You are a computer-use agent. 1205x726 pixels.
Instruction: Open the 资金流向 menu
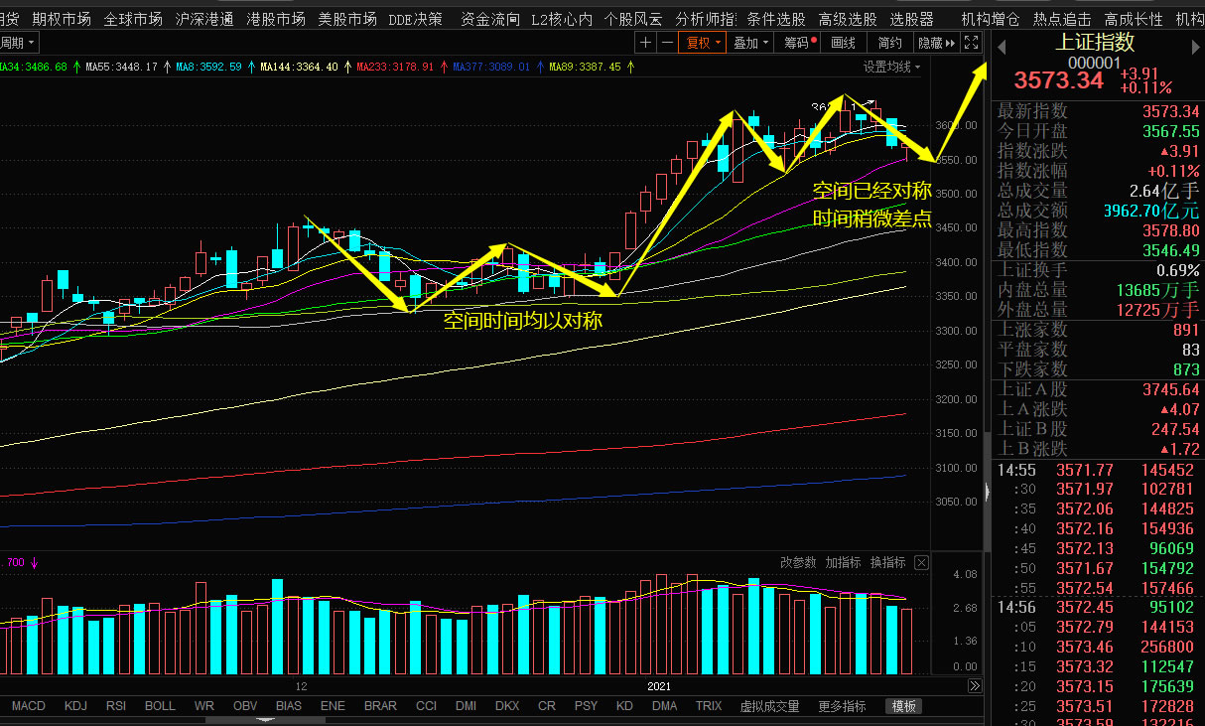[x=490, y=19]
